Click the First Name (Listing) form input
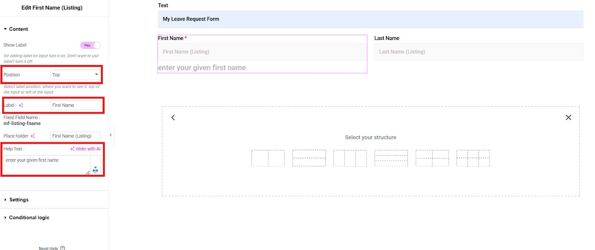Viewport: 595px width, 250px height. point(262,52)
